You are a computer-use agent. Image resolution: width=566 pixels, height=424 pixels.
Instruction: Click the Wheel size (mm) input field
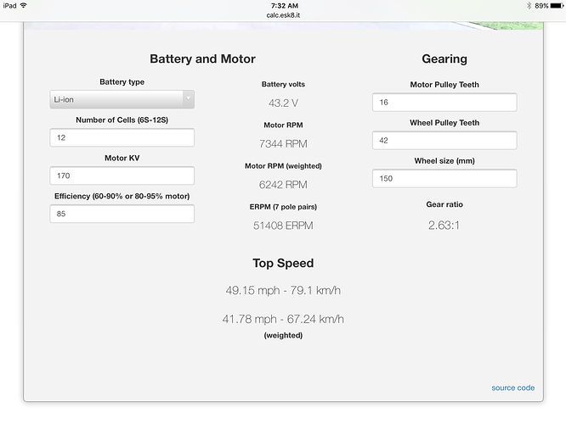(444, 179)
